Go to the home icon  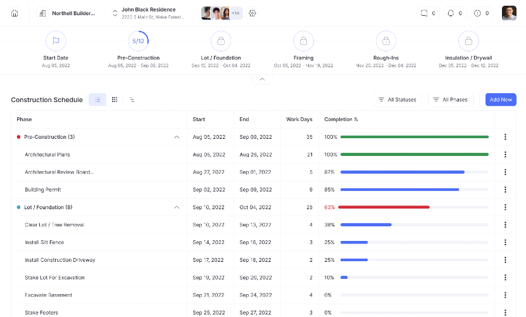click(15, 13)
